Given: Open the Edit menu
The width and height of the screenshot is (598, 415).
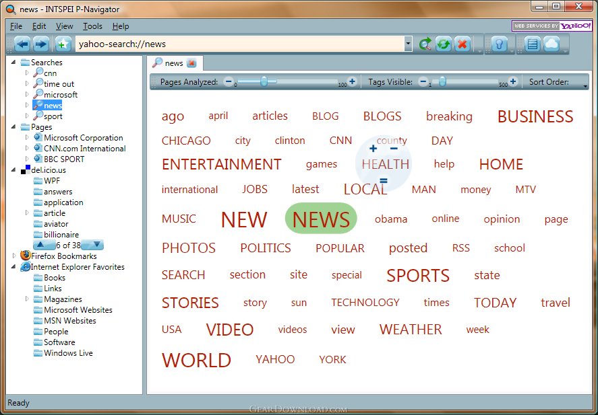Looking at the screenshot, I should pyautogui.click(x=39, y=26).
